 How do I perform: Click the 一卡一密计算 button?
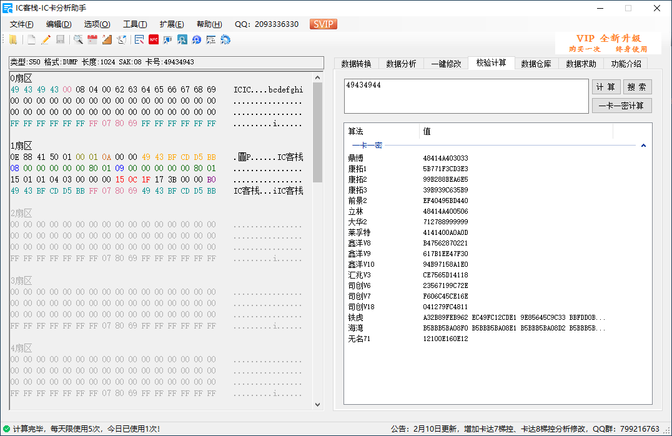click(x=622, y=106)
